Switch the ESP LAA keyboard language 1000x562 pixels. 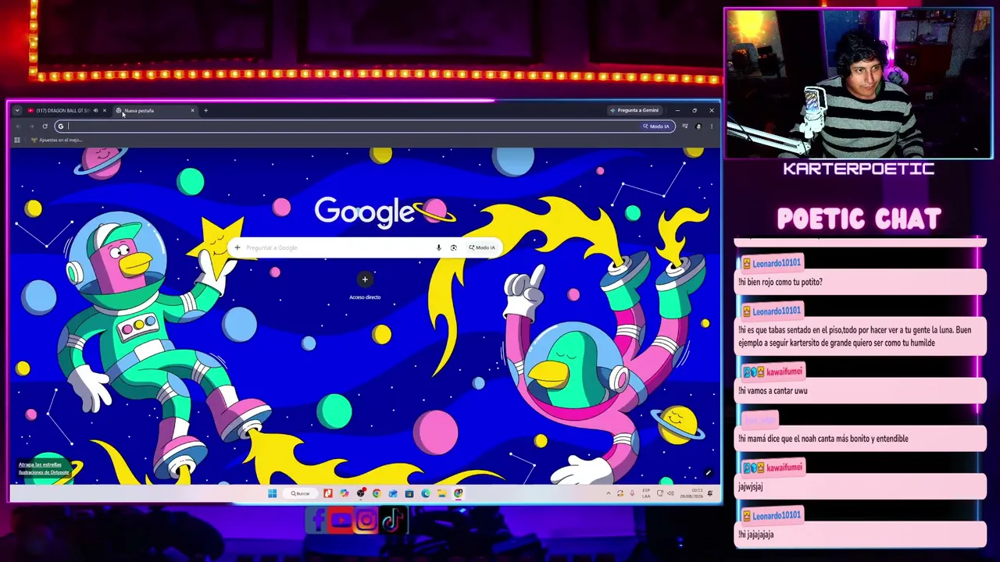click(x=646, y=493)
